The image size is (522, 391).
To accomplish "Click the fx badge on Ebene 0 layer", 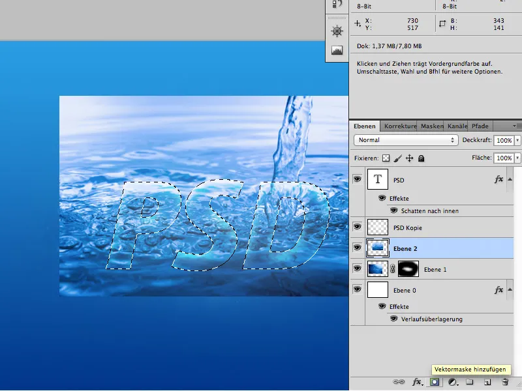I will [499, 290].
